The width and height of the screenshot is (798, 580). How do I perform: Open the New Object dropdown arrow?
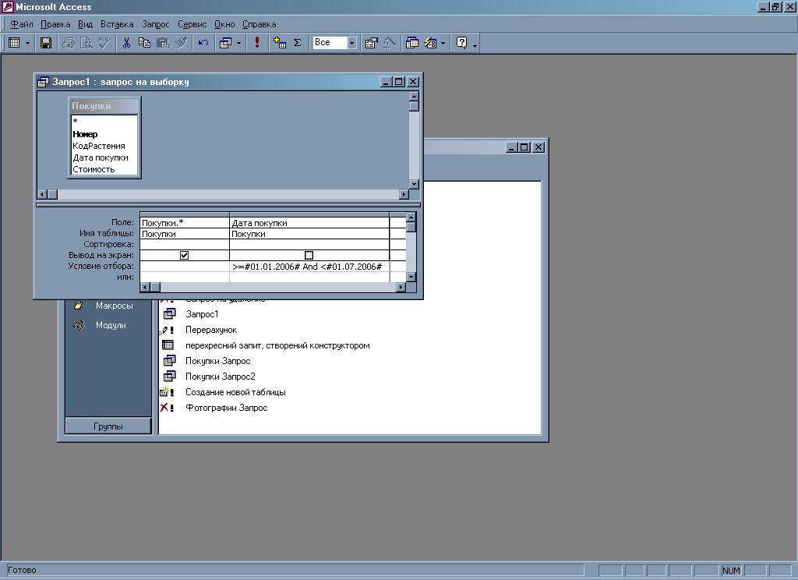pos(443,43)
